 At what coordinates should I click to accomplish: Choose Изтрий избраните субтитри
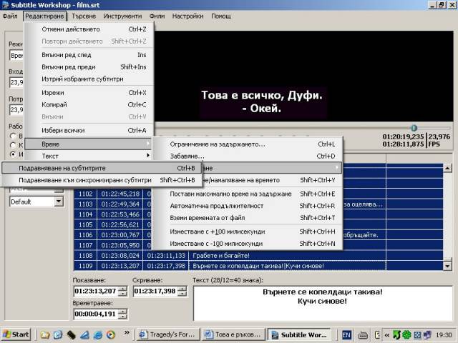point(89,79)
